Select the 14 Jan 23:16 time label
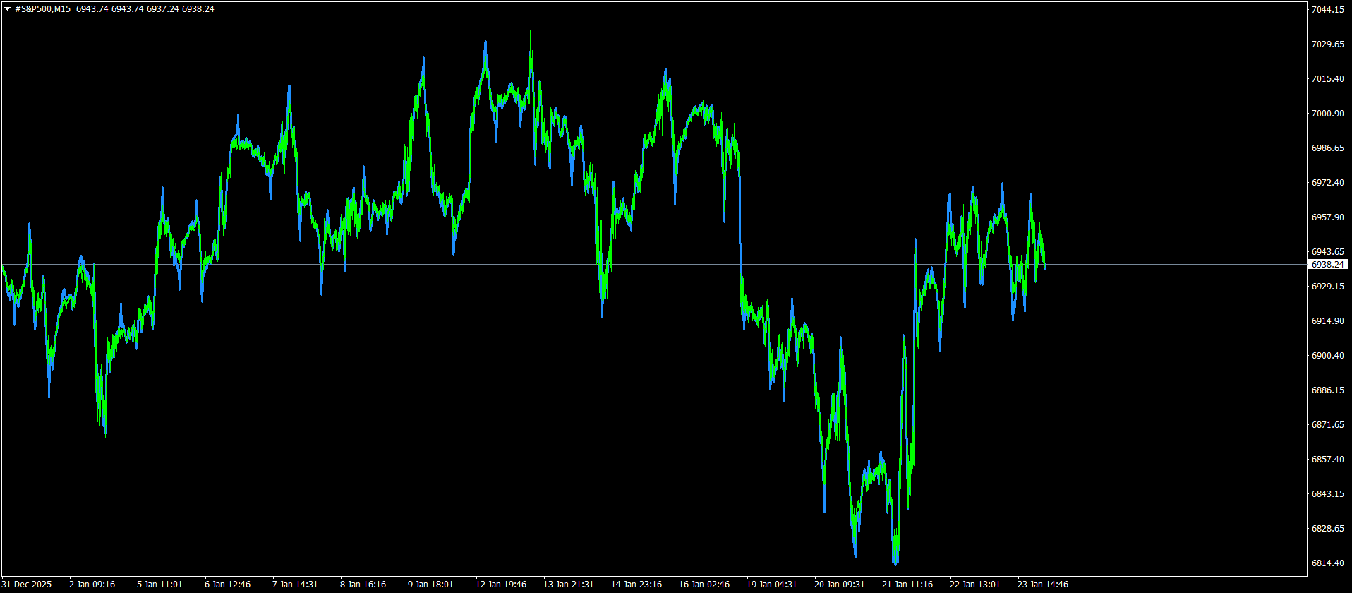The image size is (1352, 593). pos(636,585)
